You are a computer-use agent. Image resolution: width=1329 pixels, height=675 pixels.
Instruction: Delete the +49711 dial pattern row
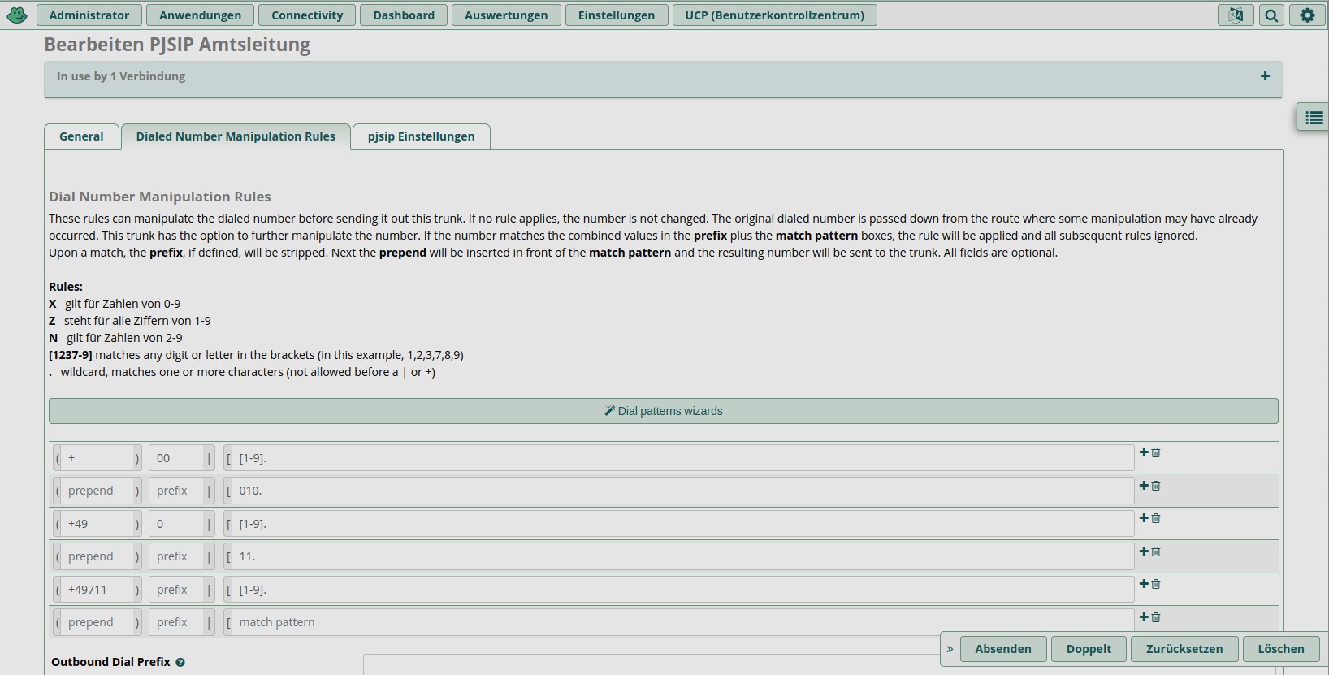point(1156,584)
